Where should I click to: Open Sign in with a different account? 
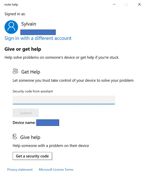click(x=38, y=38)
